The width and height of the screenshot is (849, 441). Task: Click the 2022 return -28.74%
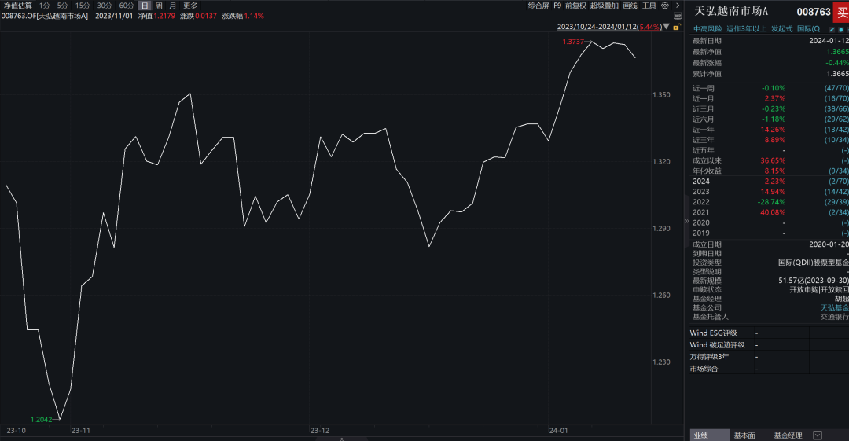point(771,202)
